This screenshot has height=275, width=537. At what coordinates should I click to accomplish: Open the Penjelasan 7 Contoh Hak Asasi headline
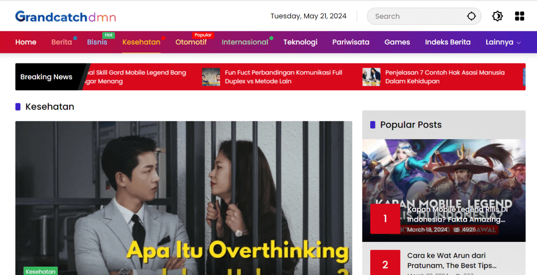[445, 77]
